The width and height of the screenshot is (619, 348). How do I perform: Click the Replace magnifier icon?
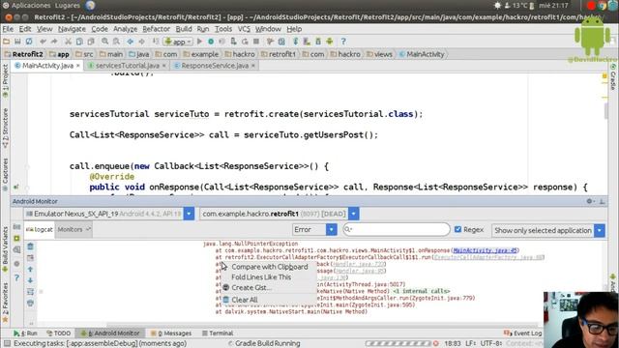pyautogui.click(x=116, y=42)
